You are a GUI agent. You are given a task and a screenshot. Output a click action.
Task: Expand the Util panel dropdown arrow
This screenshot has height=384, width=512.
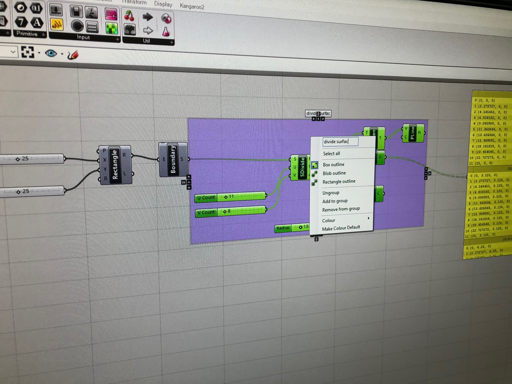pos(172,42)
